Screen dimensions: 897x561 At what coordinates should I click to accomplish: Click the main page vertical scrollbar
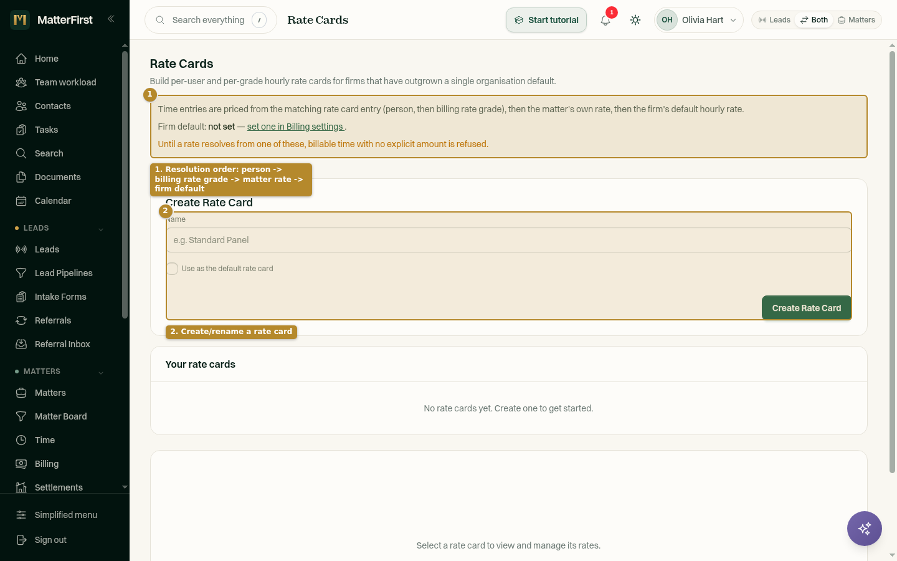point(892,262)
